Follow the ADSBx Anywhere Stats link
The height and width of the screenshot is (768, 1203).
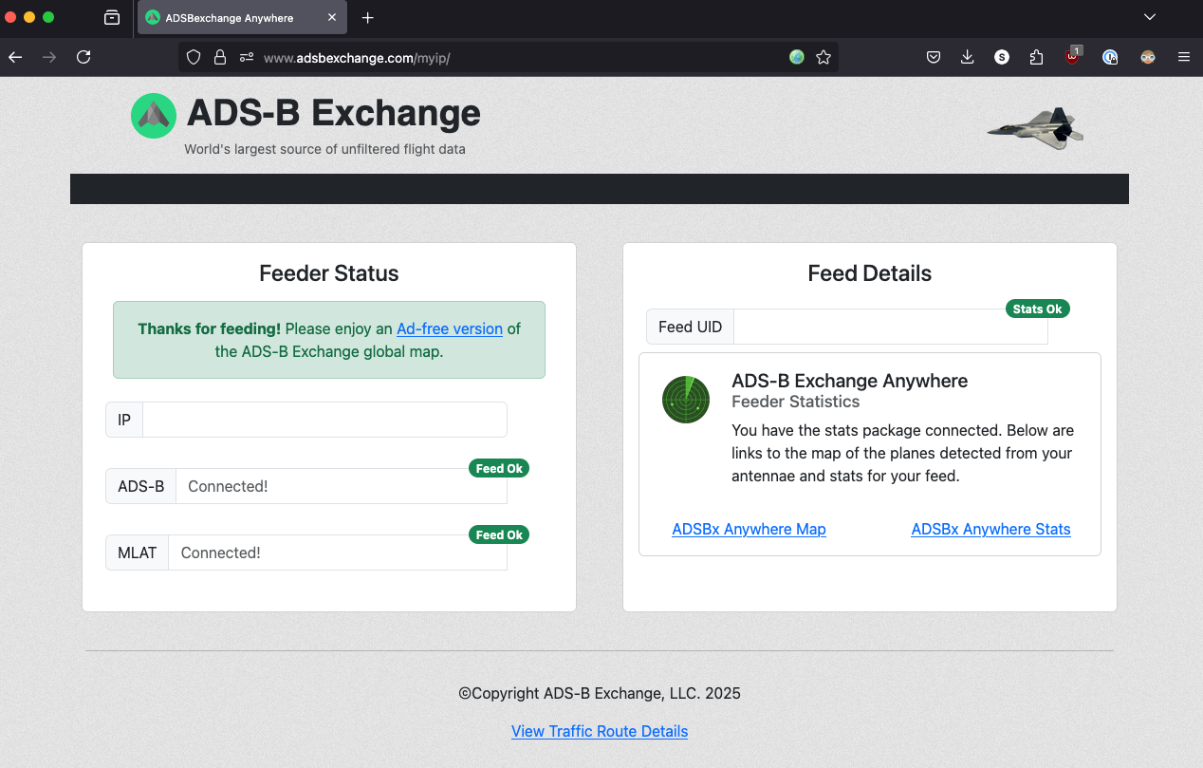click(990, 529)
